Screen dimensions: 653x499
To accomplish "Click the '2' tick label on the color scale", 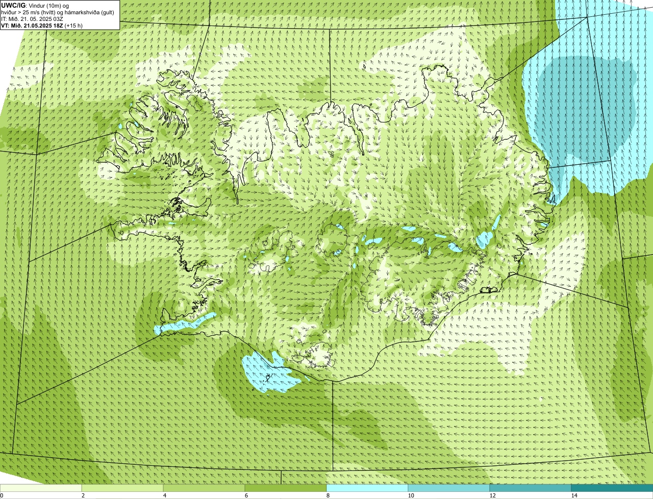I will click(x=83, y=495).
